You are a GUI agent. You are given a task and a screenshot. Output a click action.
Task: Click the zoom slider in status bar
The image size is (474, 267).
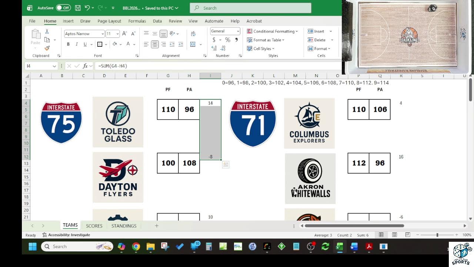pyautogui.click(x=437, y=235)
